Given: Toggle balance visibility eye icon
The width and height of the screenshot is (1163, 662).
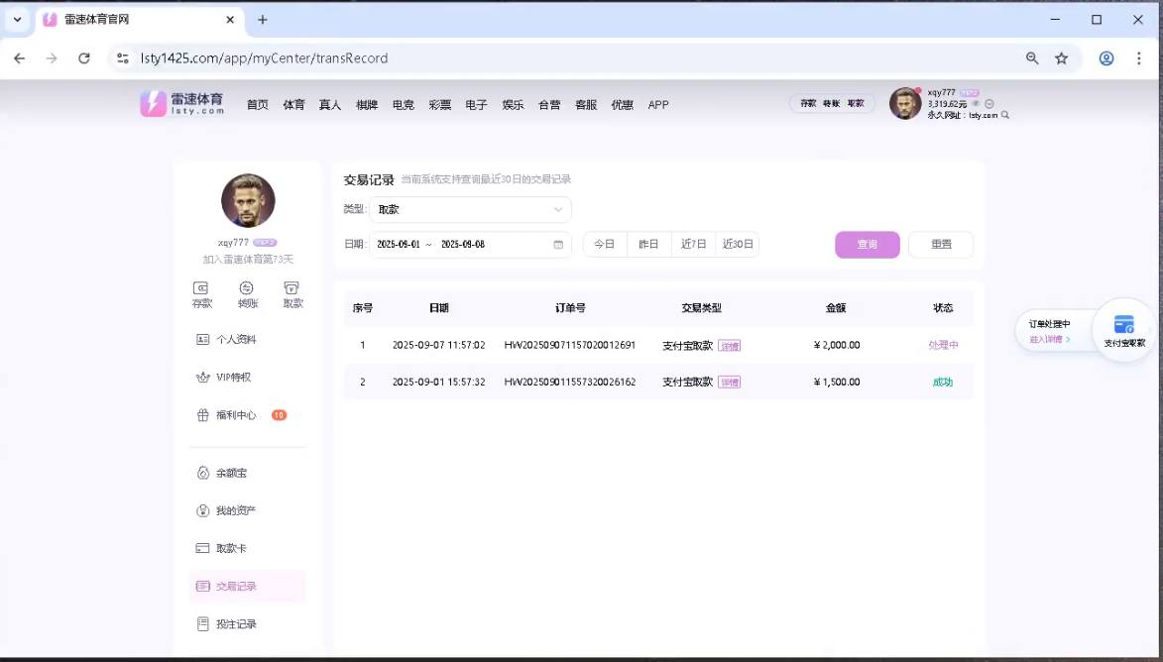Looking at the screenshot, I should pos(976,104).
